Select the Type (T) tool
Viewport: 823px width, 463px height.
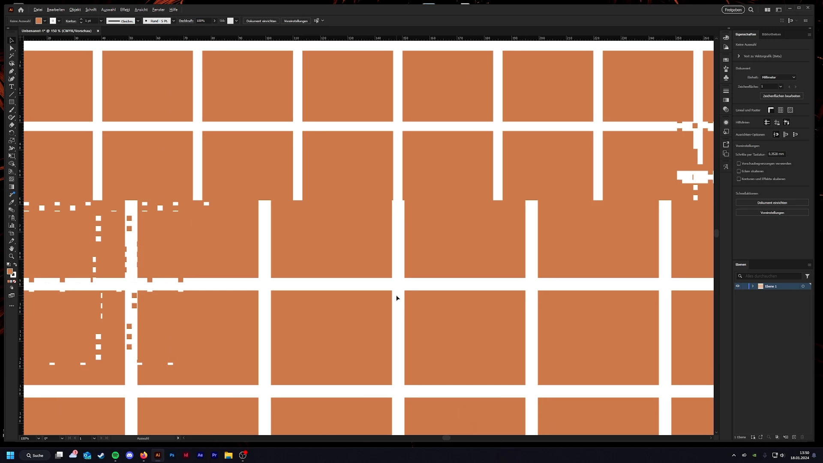pos(12,87)
